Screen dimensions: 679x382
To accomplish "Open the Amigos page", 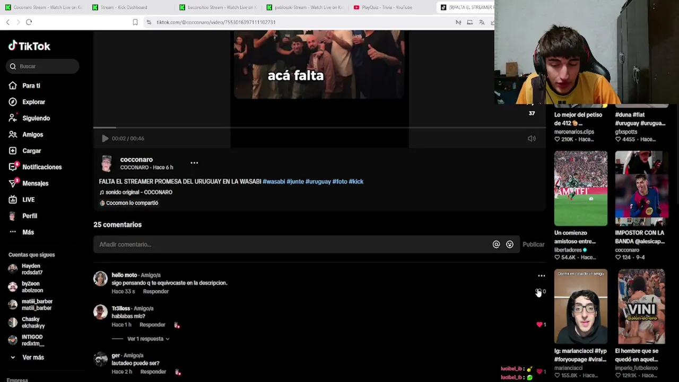I will coord(32,135).
